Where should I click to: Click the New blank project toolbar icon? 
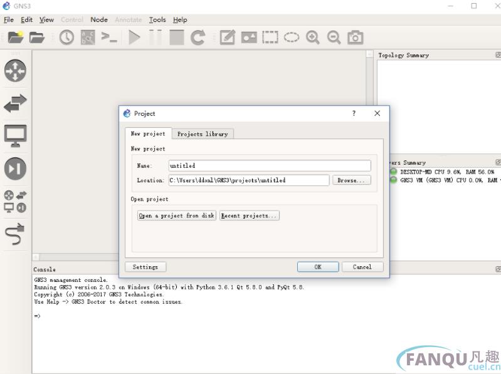point(15,38)
